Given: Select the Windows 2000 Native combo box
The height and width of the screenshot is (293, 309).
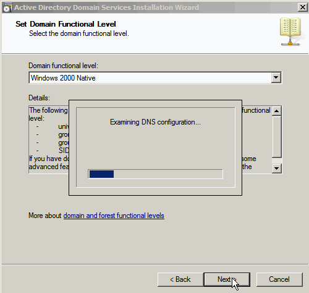Looking at the screenshot, I should pos(155,78).
